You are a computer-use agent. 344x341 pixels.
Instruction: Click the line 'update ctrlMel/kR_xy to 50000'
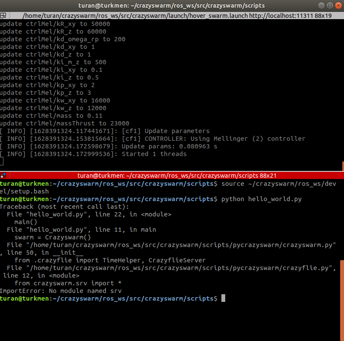click(55, 24)
